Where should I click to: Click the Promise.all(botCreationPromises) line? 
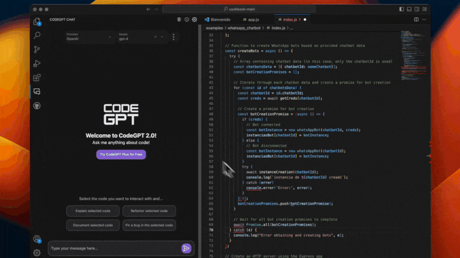click(275, 225)
